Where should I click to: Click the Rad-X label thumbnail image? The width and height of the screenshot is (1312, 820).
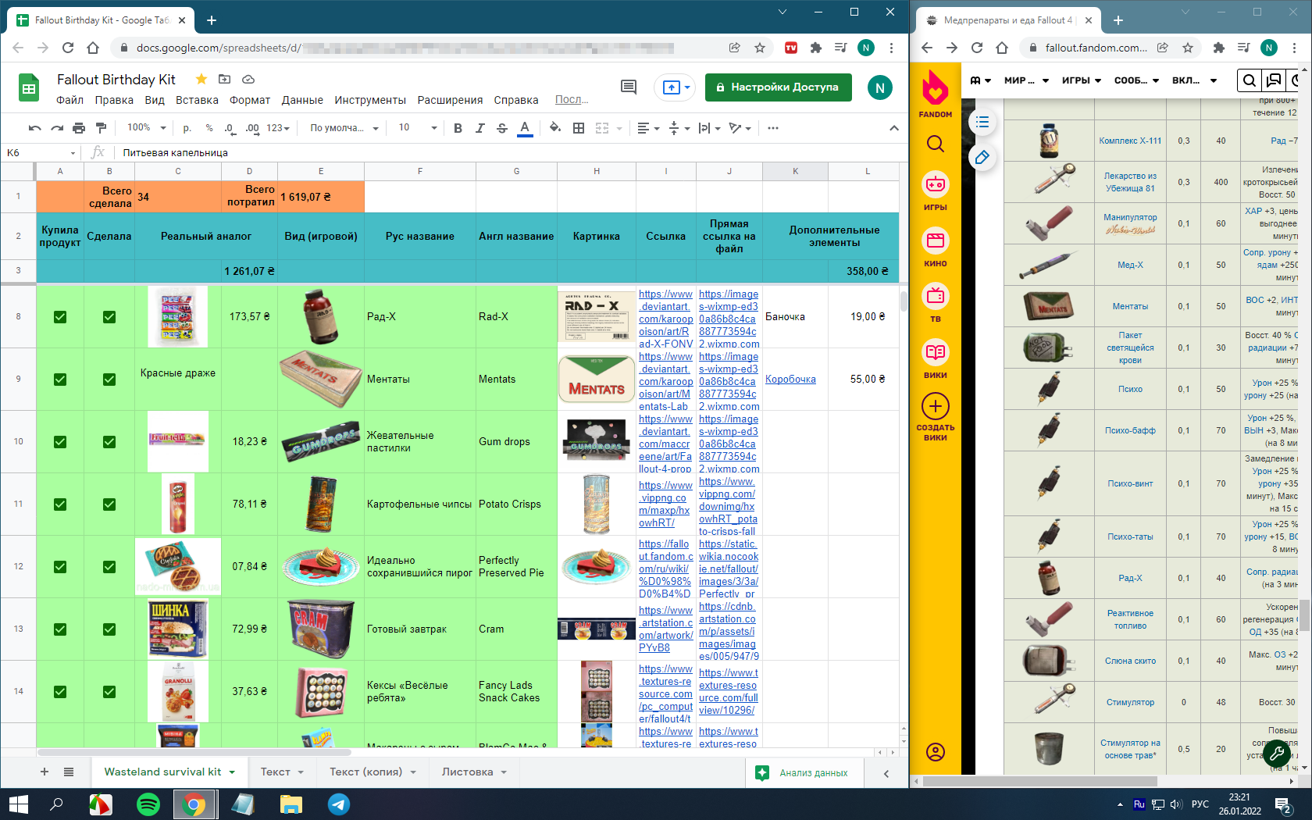[597, 317]
